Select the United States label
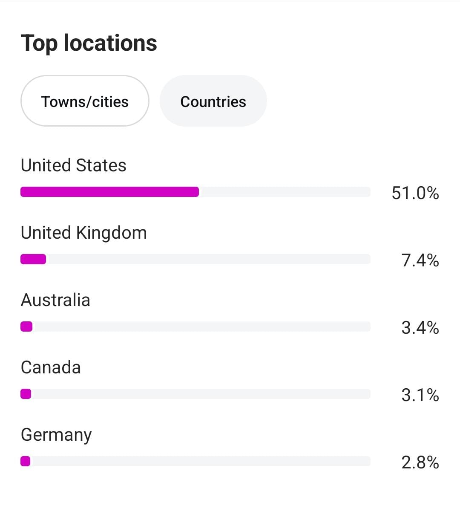460x520 pixels. pos(73,165)
